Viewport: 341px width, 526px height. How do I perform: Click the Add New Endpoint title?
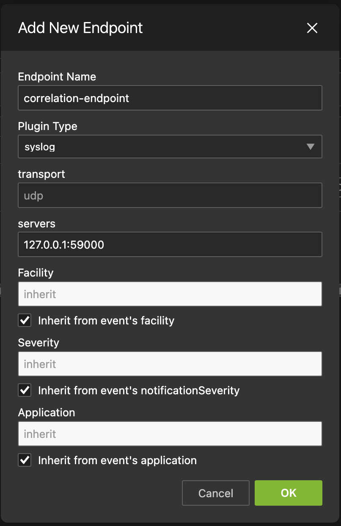click(80, 28)
